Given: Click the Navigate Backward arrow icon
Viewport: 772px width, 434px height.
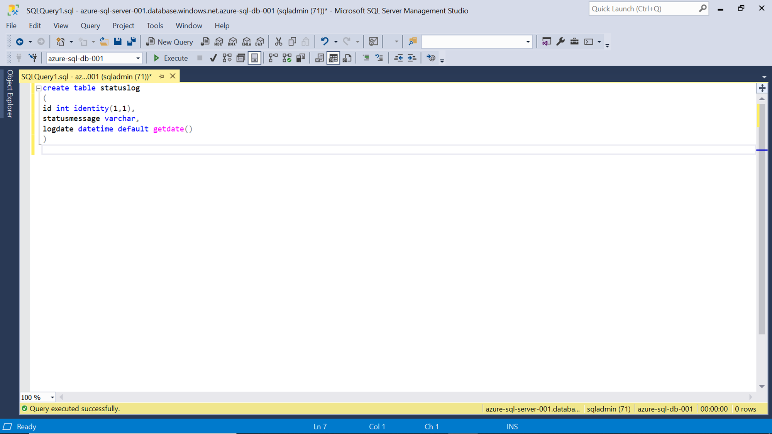Looking at the screenshot, I should (20, 42).
